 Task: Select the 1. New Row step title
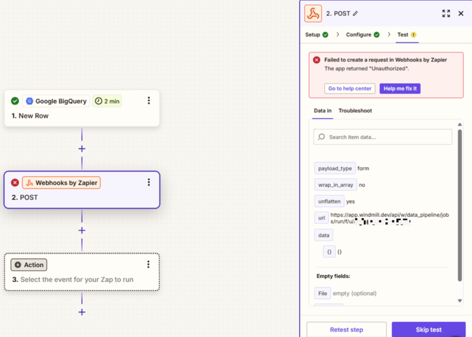[30, 116]
